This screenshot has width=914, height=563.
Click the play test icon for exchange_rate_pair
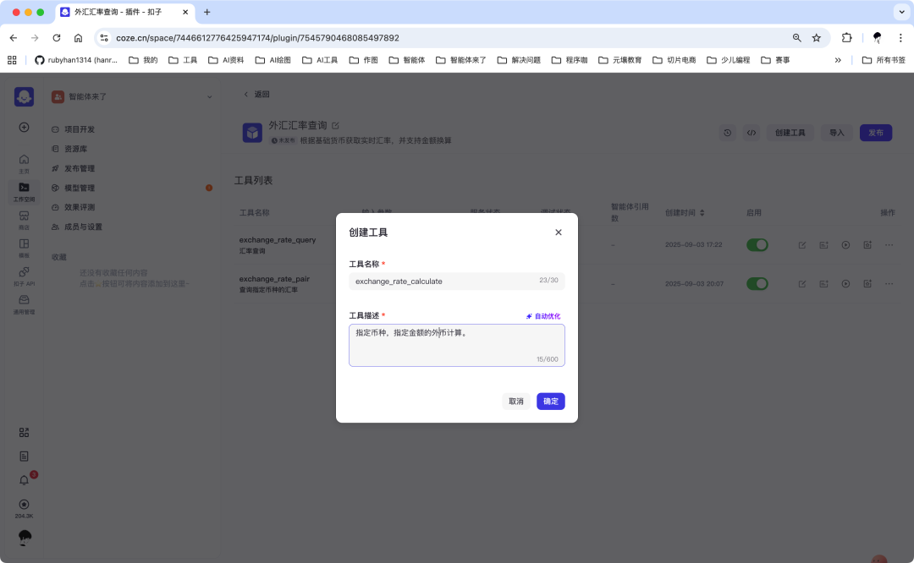tap(845, 283)
